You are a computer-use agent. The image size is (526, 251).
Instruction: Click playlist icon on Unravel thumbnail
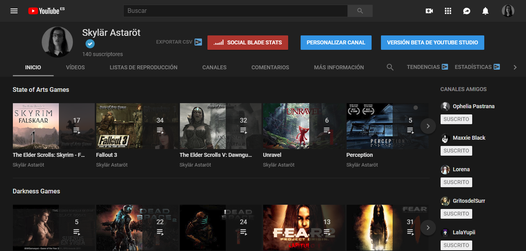click(327, 130)
